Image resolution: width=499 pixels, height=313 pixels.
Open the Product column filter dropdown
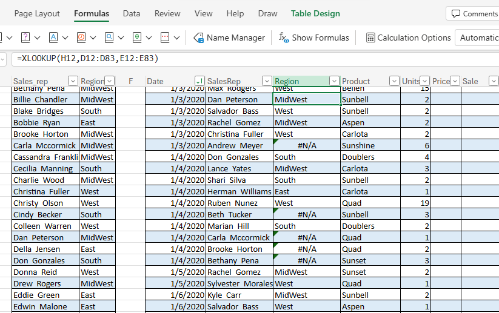(x=394, y=81)
